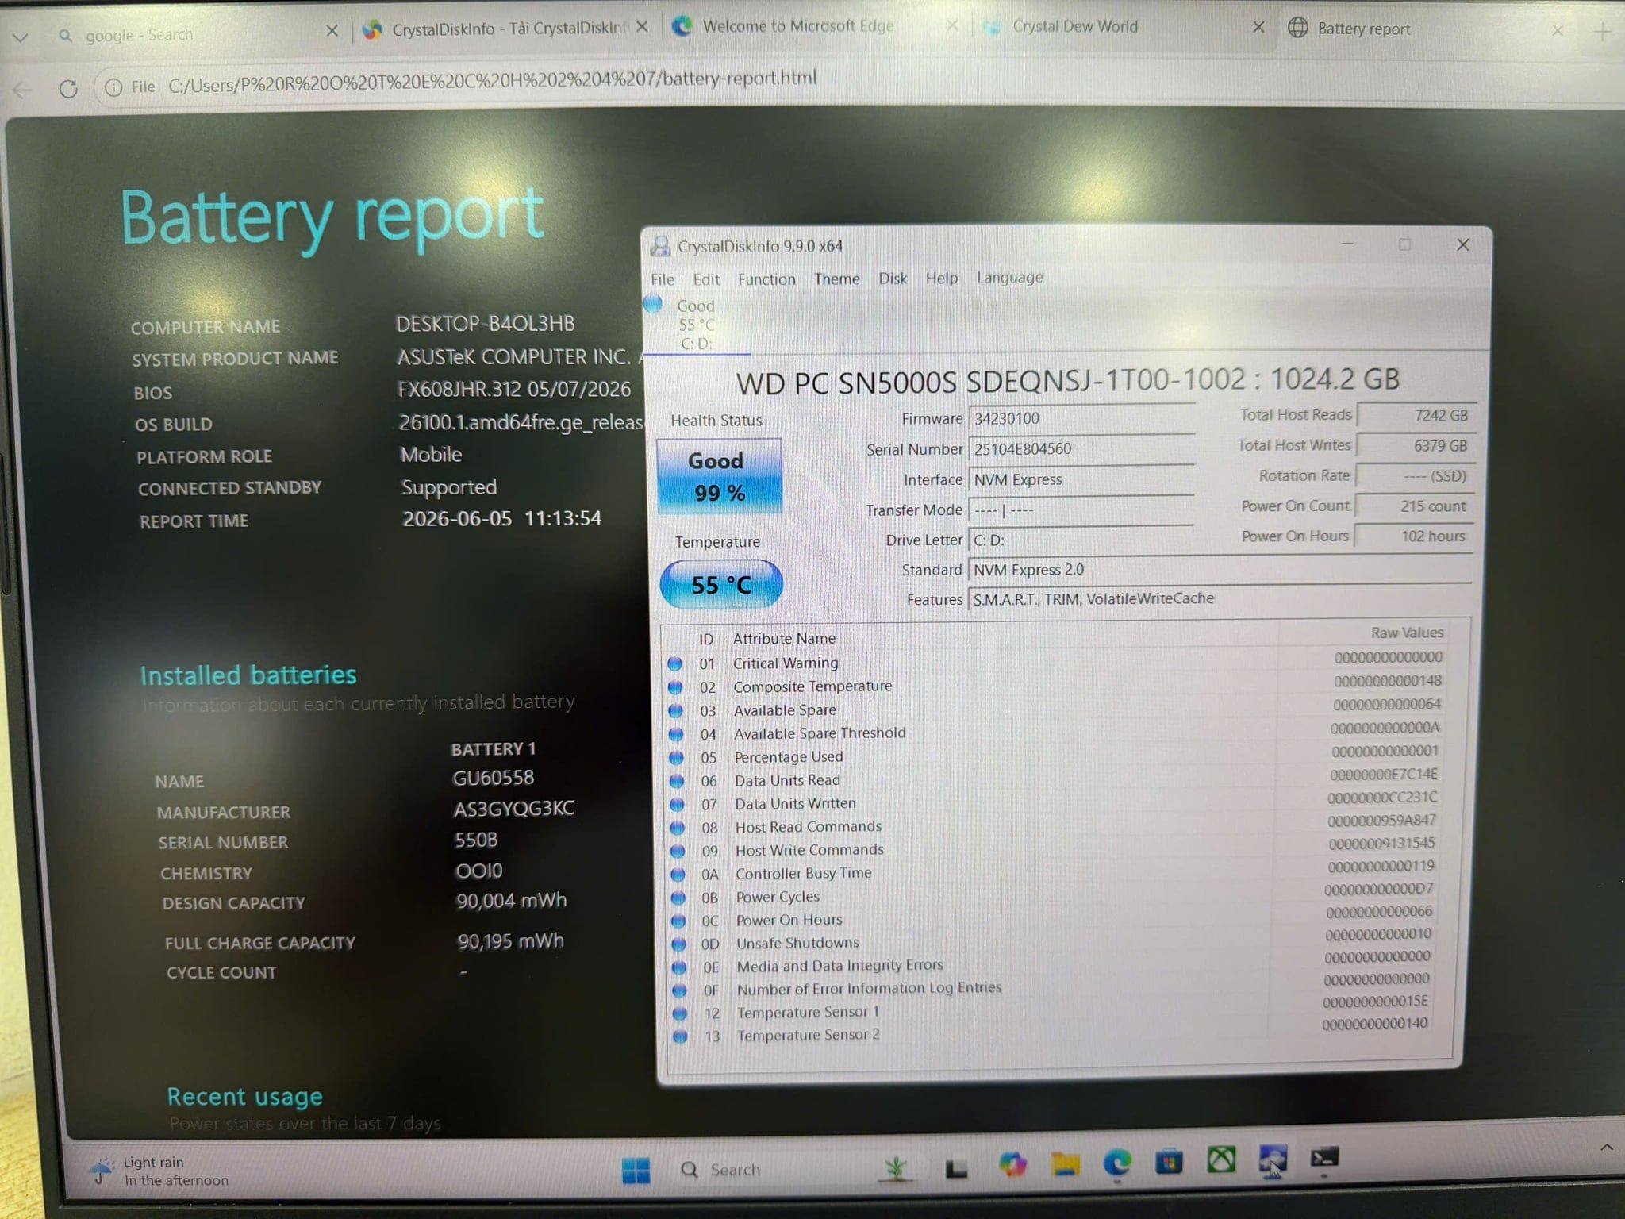Minimize the CrystalDiskInfo window
Viewport: 1625px width, 1219px height.
(x=1346, y=244)
